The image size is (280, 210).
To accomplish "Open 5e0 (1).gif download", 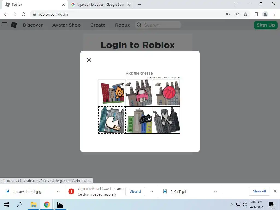I will click(x=178, y=191).
